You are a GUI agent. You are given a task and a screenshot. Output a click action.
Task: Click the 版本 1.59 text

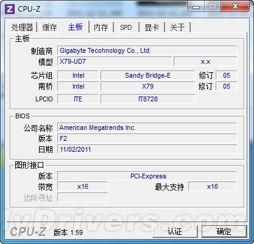(x=68, y=232)
